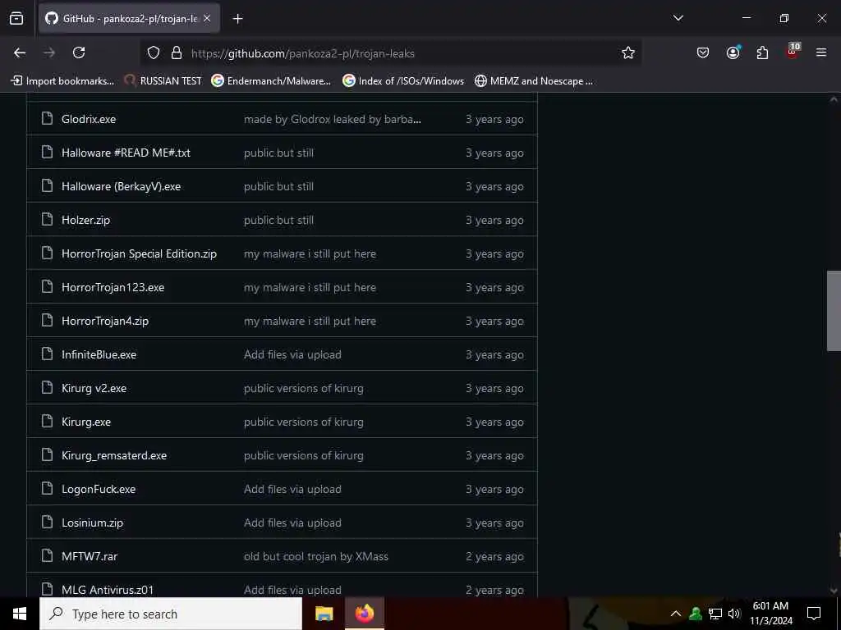Image resolution: width=841 pixels, height=630 pixels.
Task: Open a new tab with plus button
Action: tap(237, 19)
